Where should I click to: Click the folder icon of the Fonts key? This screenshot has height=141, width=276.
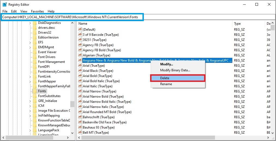(x=35, y=91)
